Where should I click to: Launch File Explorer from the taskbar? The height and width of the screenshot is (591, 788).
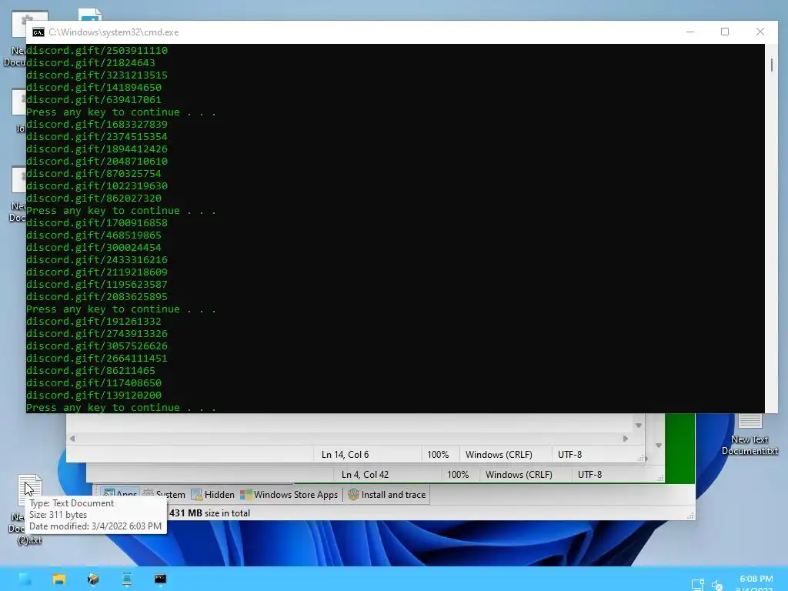point(58,579)
